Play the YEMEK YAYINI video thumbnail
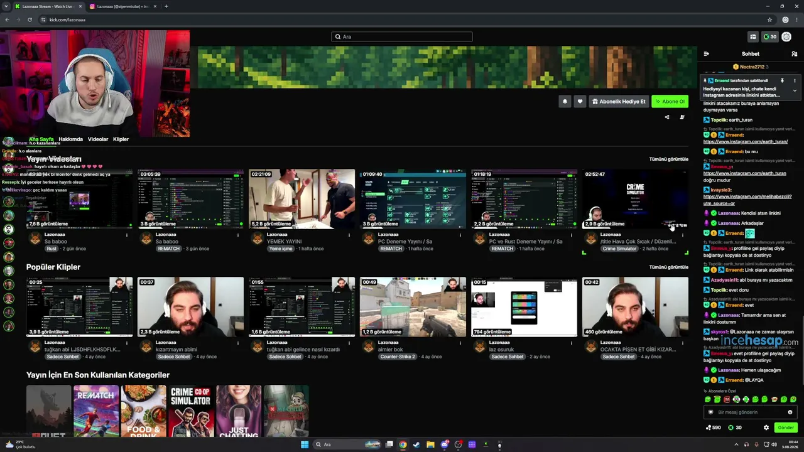Image resolution: width=804 pixels, height=452 pixels. pos(302,199)
